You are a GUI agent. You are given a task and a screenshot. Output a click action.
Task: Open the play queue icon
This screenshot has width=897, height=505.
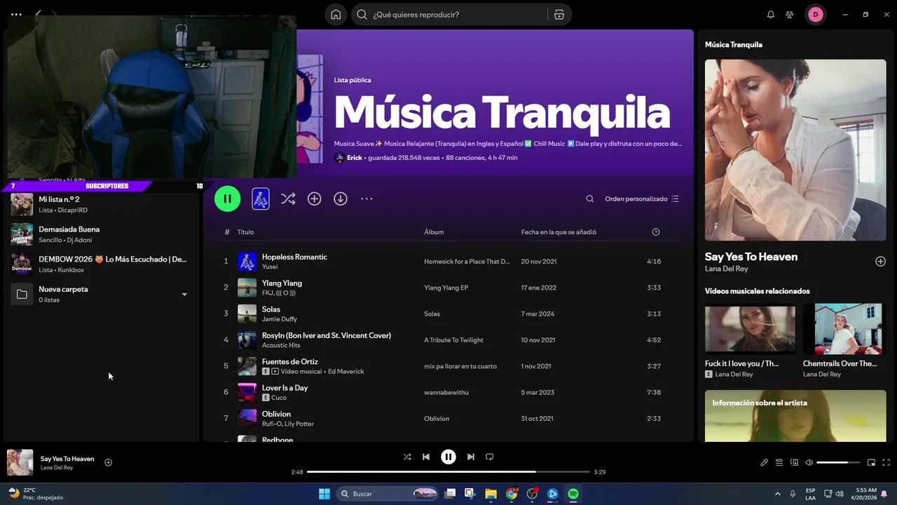(x=779, y=462)
